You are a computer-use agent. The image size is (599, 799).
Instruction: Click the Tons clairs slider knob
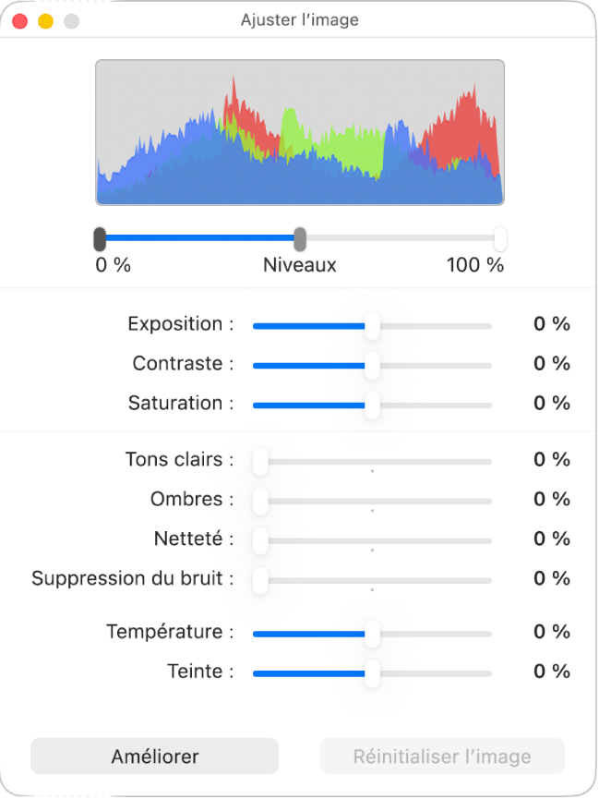coord(260,462)
